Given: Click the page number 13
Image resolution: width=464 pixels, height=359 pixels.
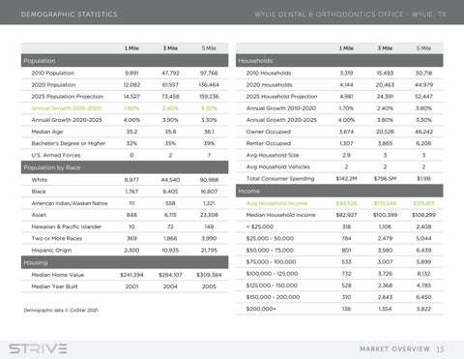Looking at the screenshot, I should (x=440, y=349).
